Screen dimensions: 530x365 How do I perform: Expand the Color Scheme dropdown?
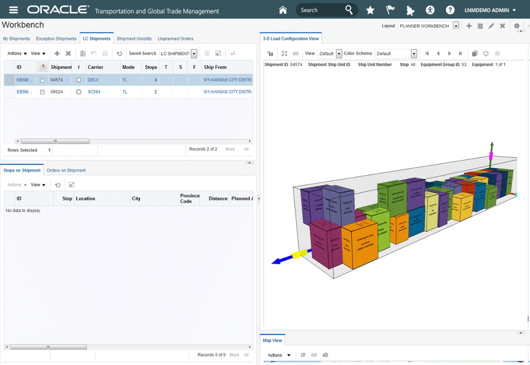(414, 53)
